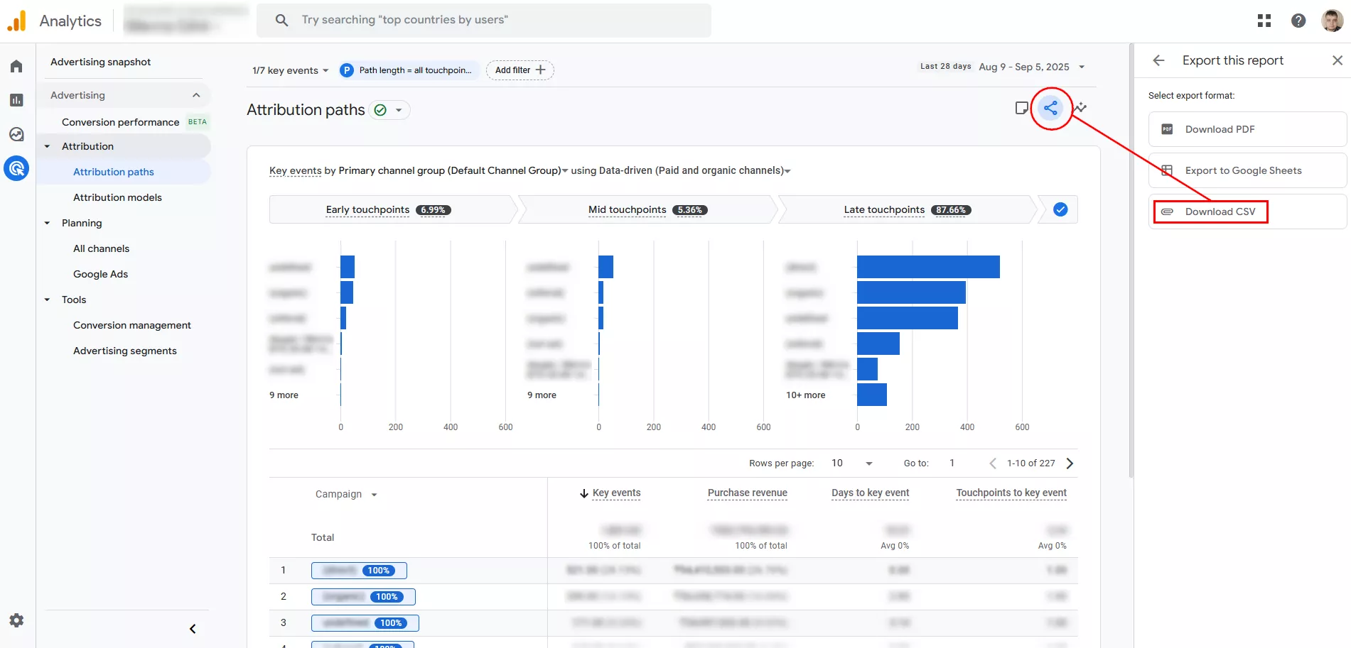Open the Google apps grid icon
This screenshot has width=1351, height=648.
point(1264,21)
